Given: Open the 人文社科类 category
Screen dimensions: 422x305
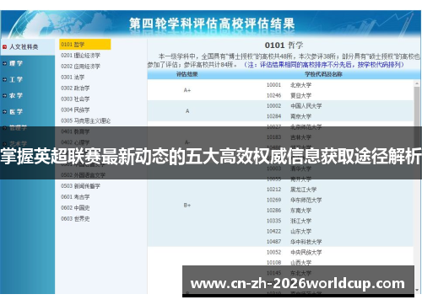Looking at the screenshot, I should (24, 47).
